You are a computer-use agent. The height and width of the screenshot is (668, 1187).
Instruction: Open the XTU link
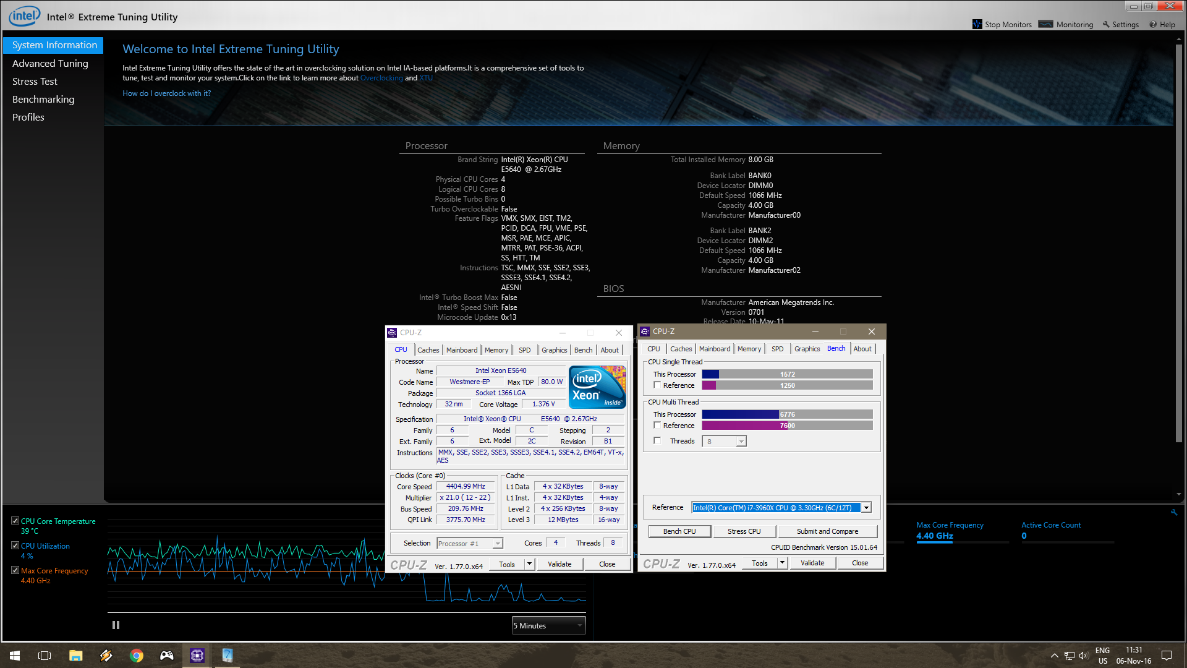426,78
